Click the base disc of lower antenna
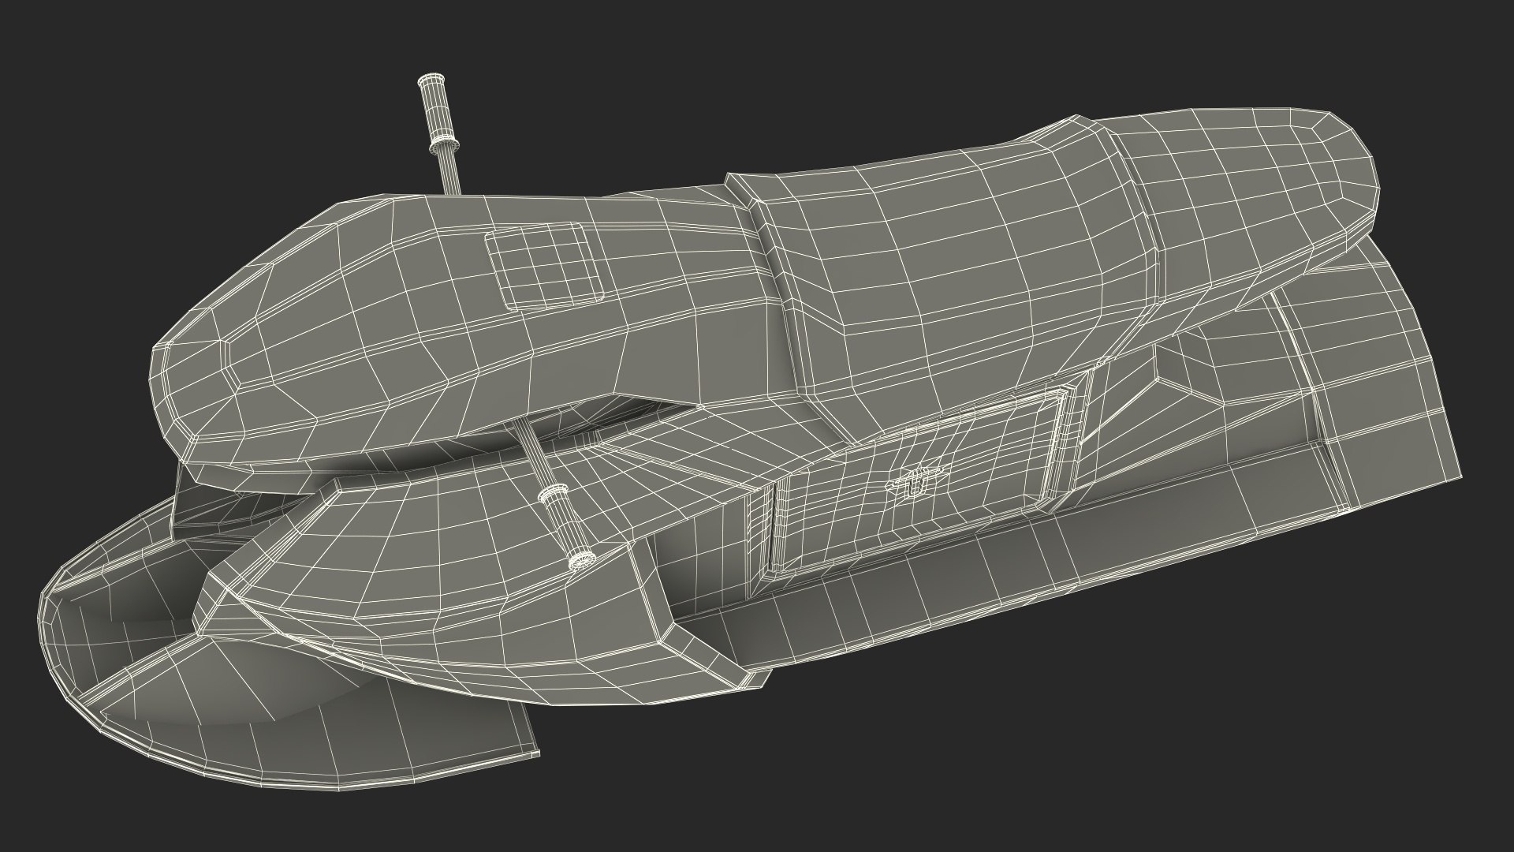Viewport: 1514px width, 852px height. click(582, 562)
